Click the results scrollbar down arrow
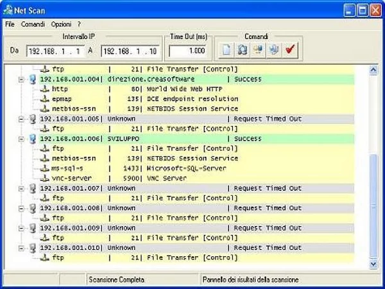 click(373, 264)
